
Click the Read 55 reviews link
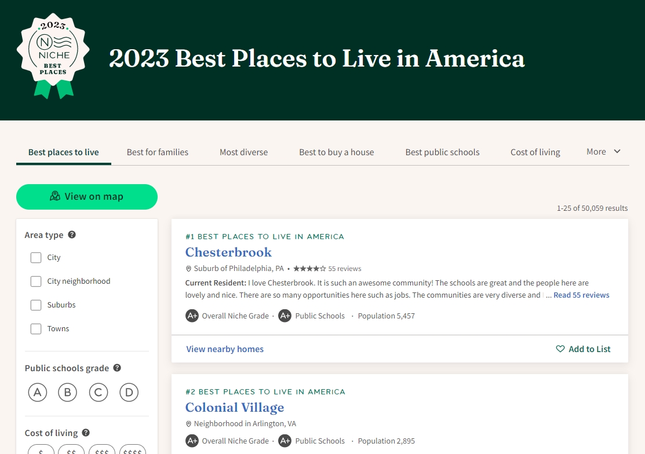pos(581,295)
